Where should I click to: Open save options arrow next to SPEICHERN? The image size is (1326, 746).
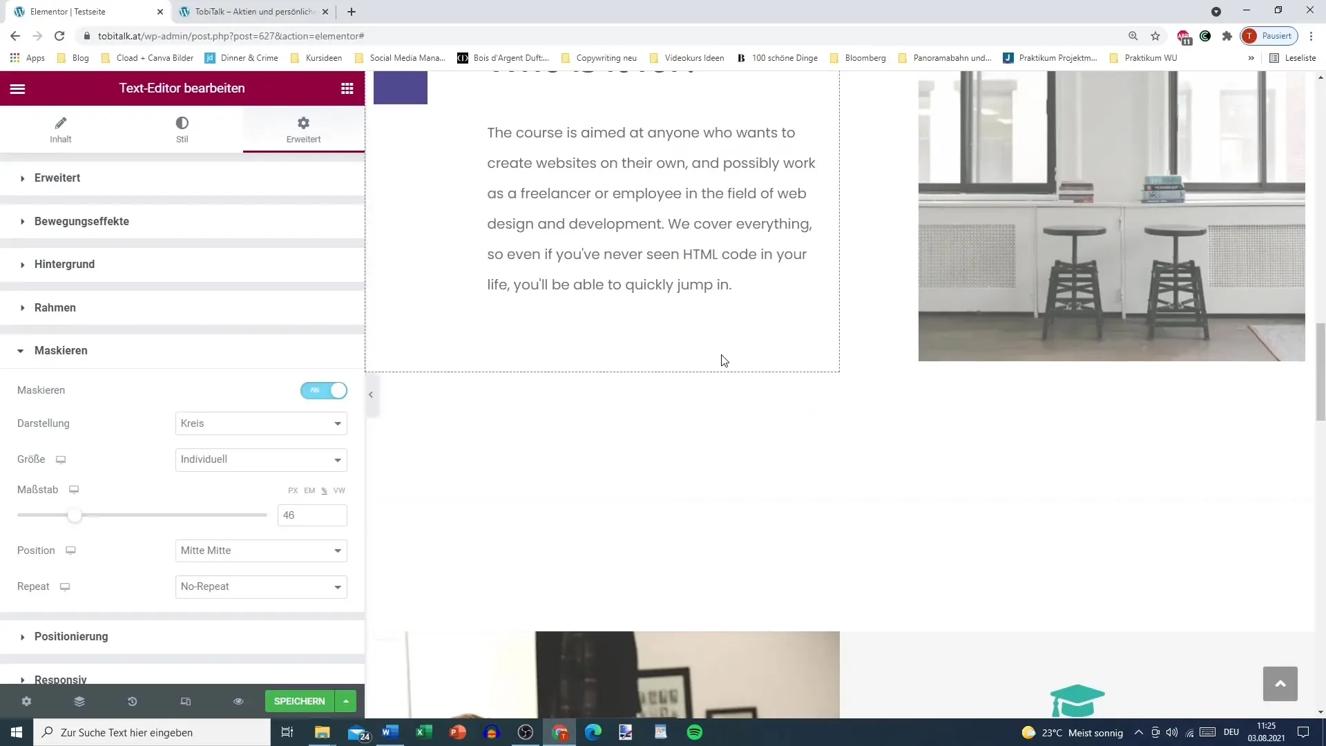(x=346, y=701)
